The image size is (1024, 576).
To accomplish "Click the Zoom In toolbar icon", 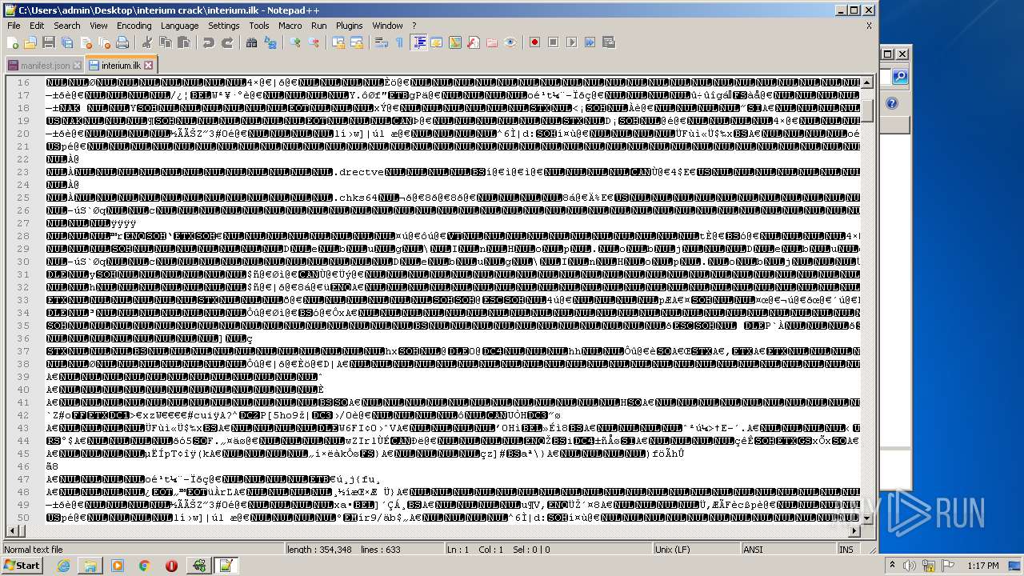I will (294, 42).
